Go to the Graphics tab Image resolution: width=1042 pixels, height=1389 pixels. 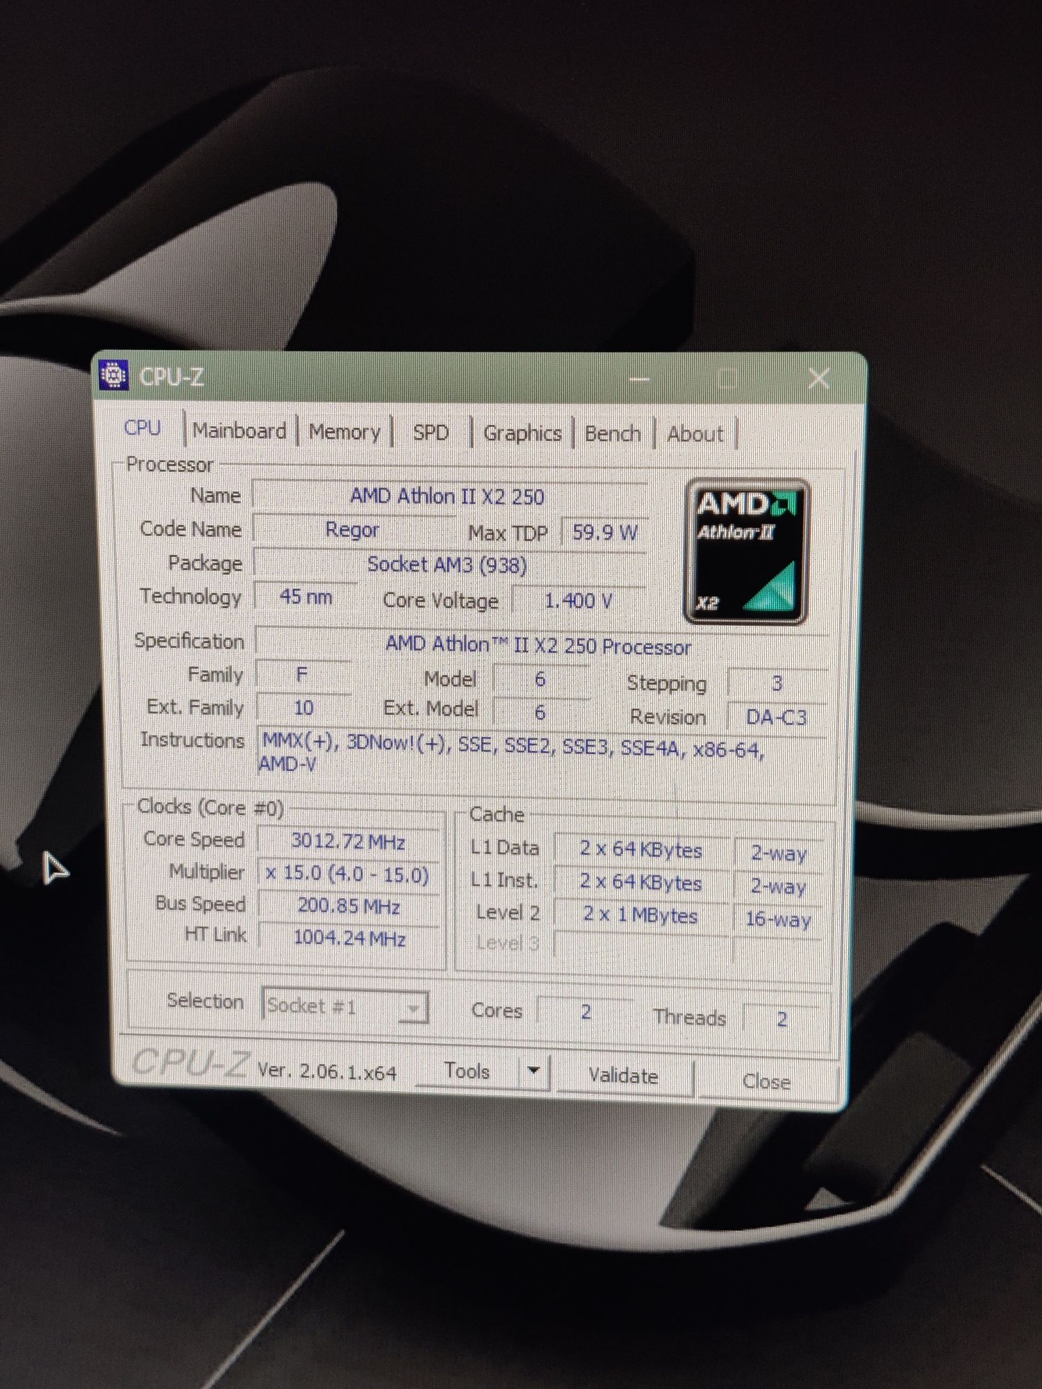(522, 433)
